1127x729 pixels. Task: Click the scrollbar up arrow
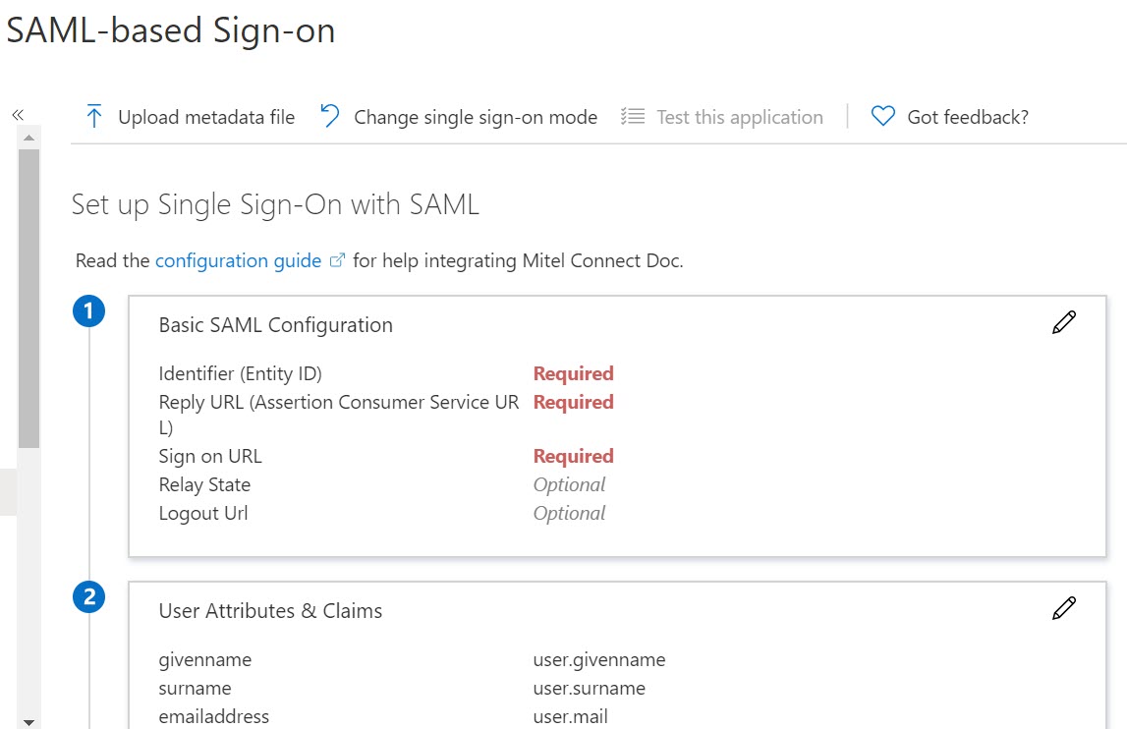click(28, 138)
